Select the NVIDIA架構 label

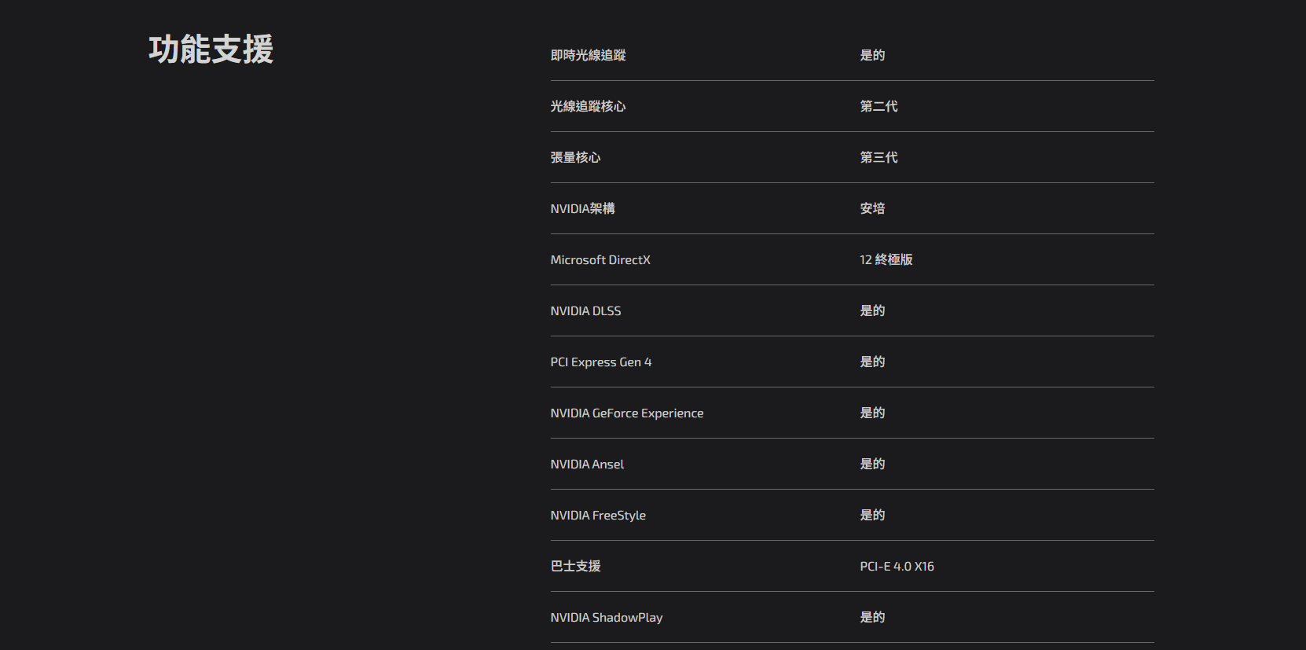click(583, 208)
